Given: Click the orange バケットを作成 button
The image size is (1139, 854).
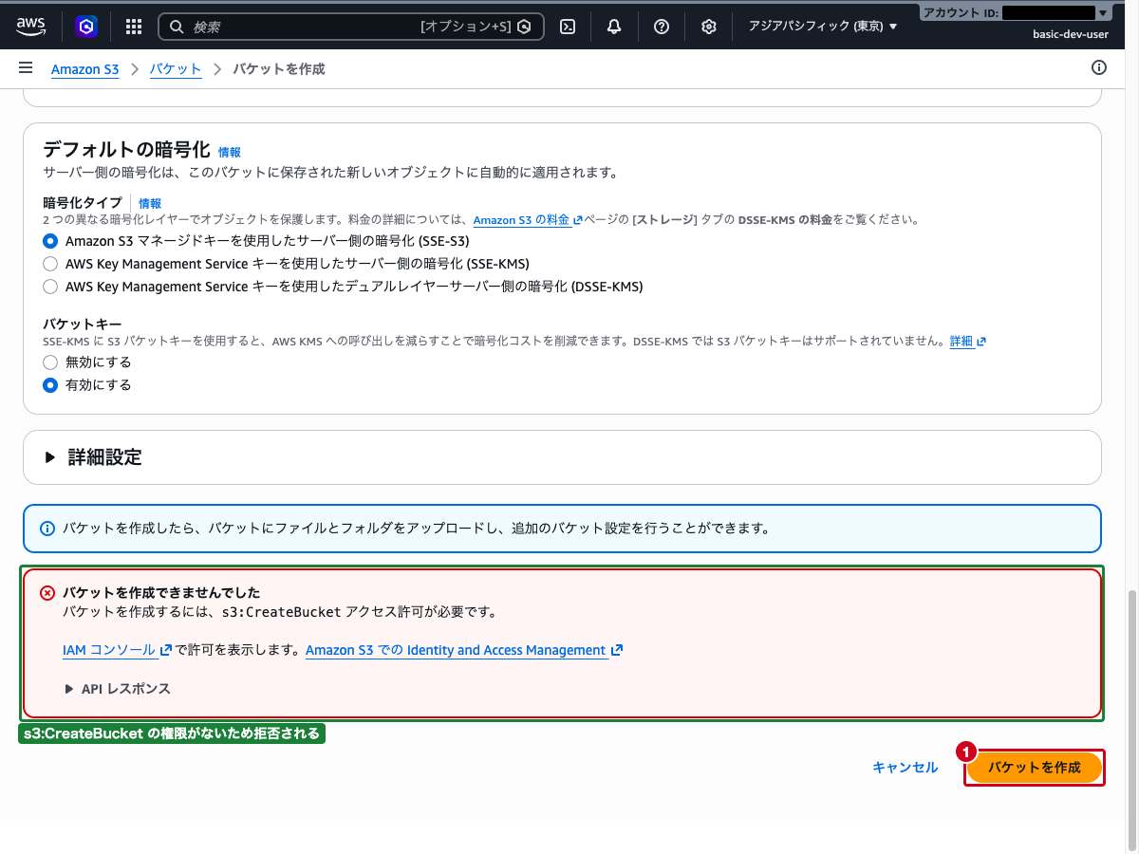Looking at the screenshot, I should (x=1035, y=768).
